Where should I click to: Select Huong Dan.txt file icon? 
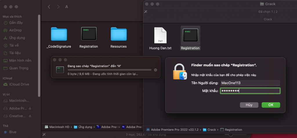tap(160, 36)
